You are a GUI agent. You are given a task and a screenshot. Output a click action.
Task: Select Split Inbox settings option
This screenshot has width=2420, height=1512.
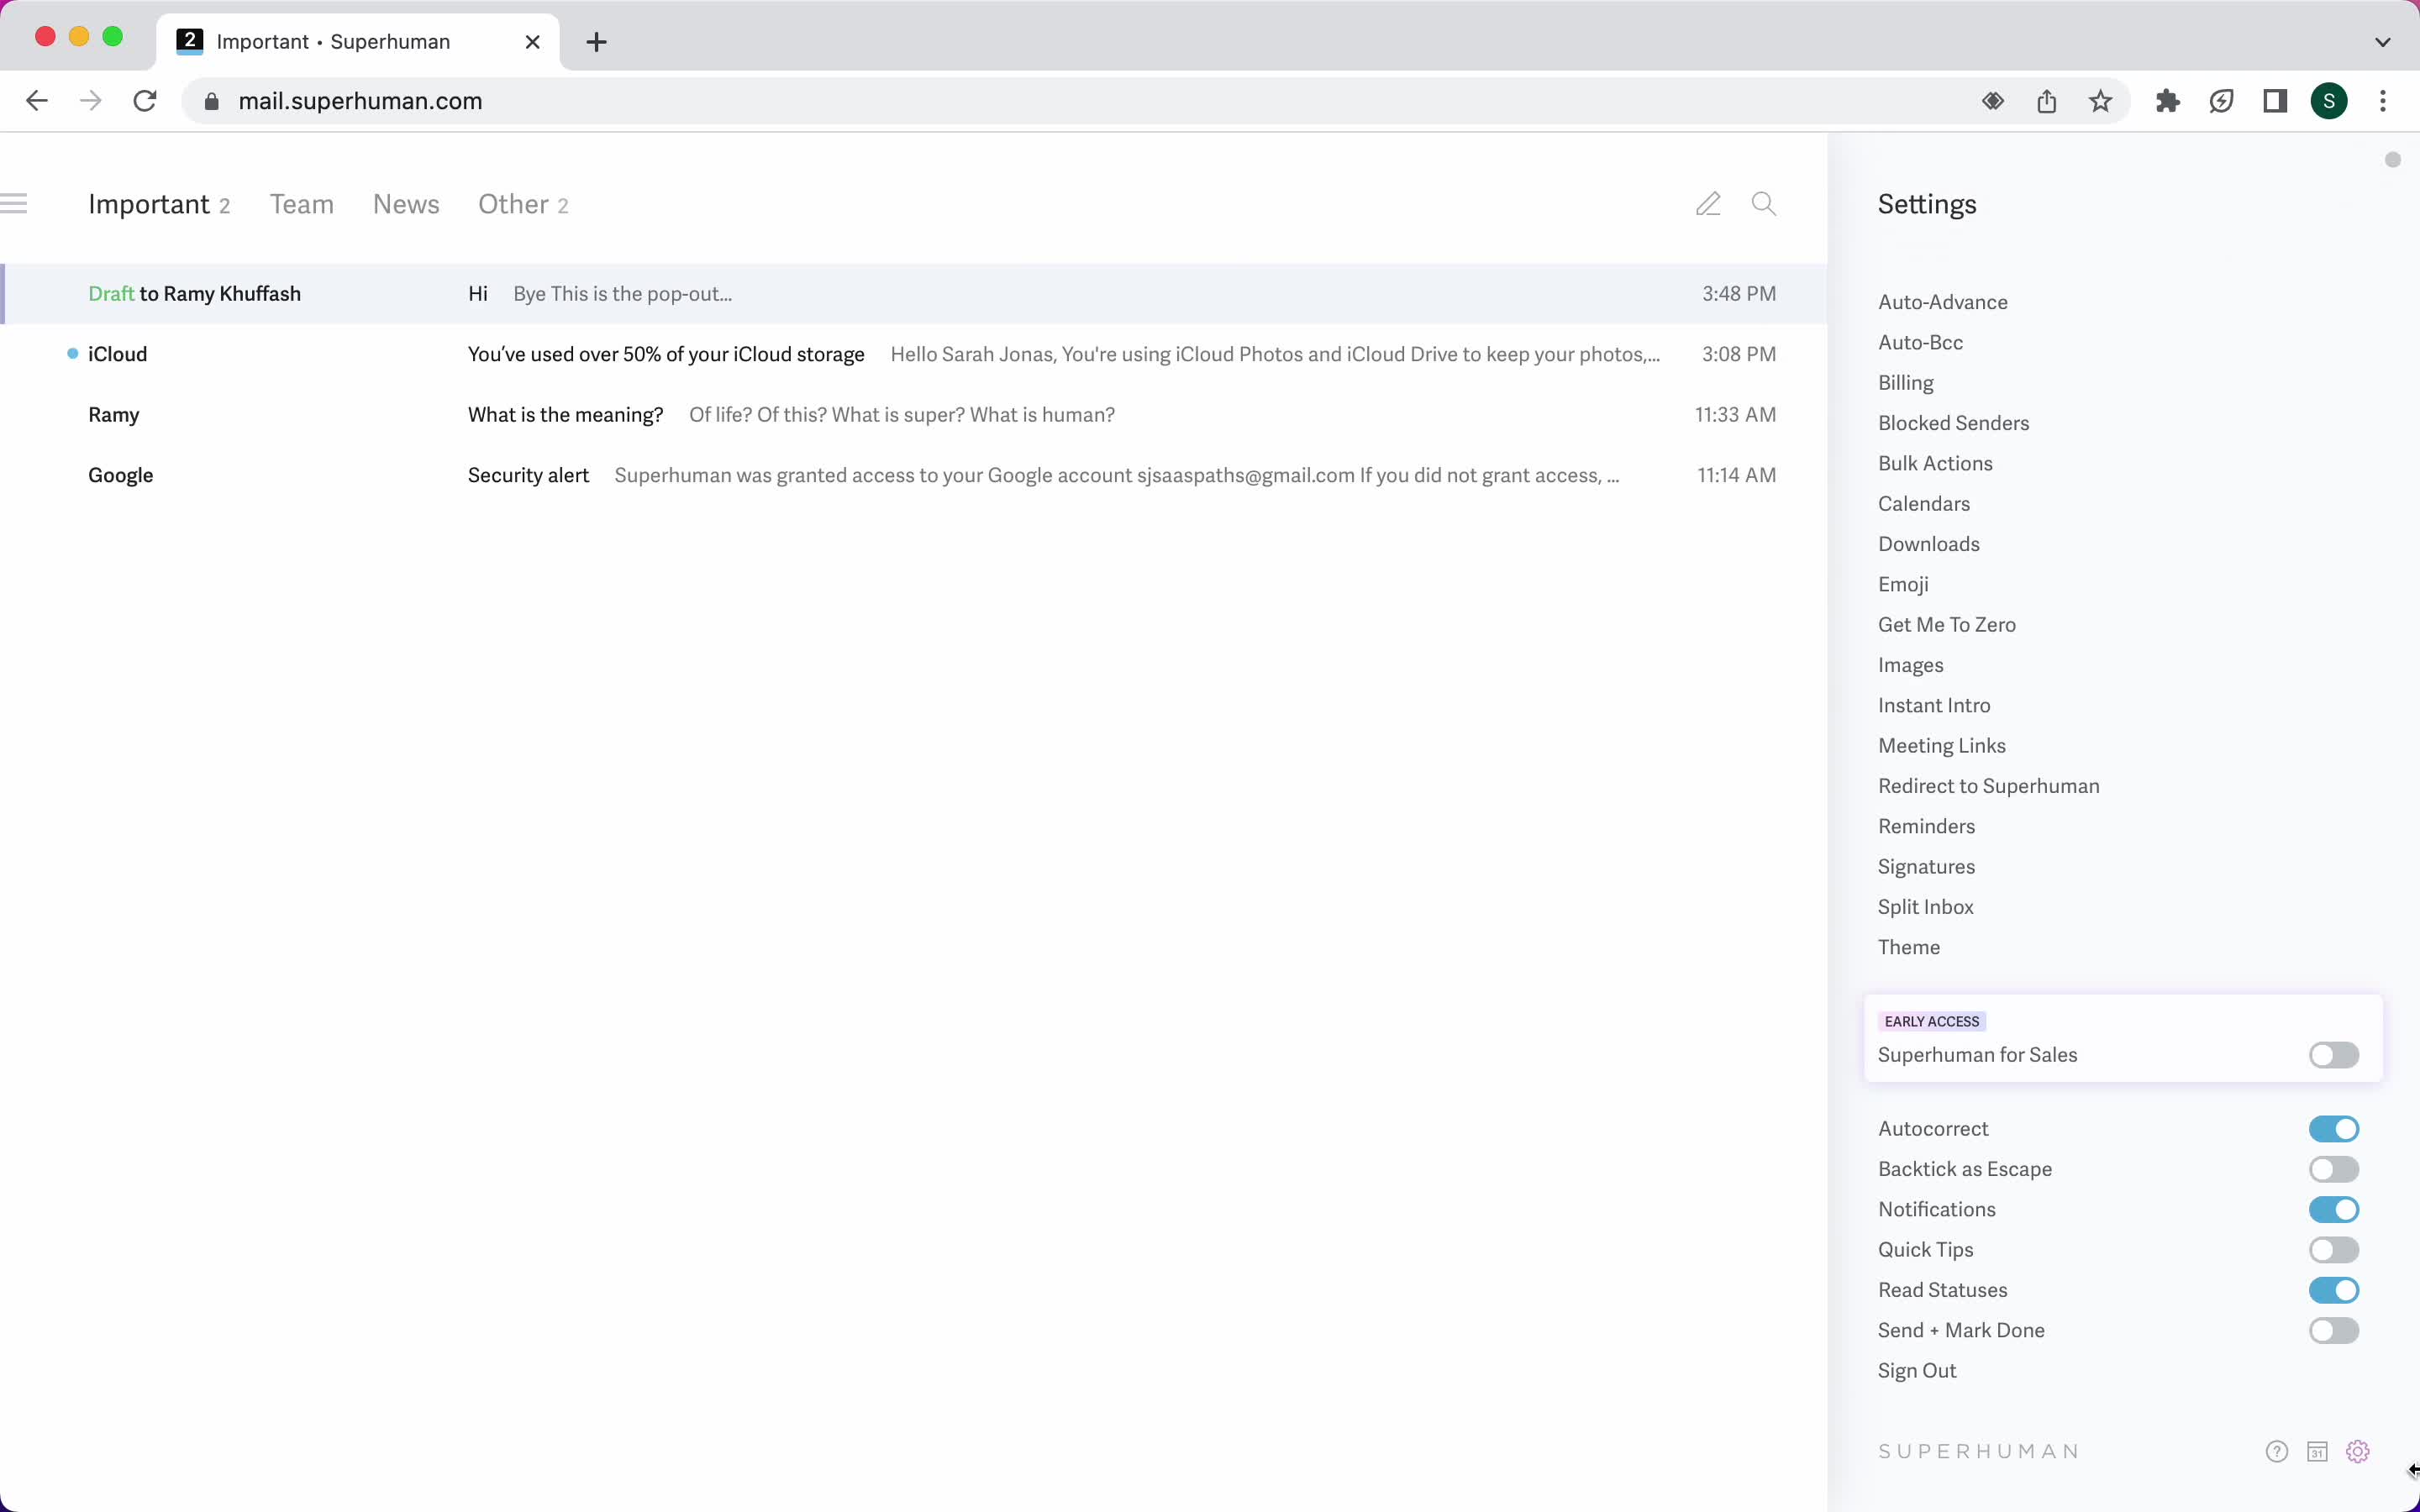point(1925,906)
